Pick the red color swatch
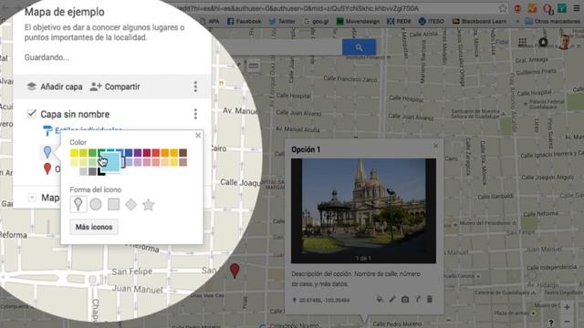This screenshot has width=584, height=328. (x=156, y=153)
